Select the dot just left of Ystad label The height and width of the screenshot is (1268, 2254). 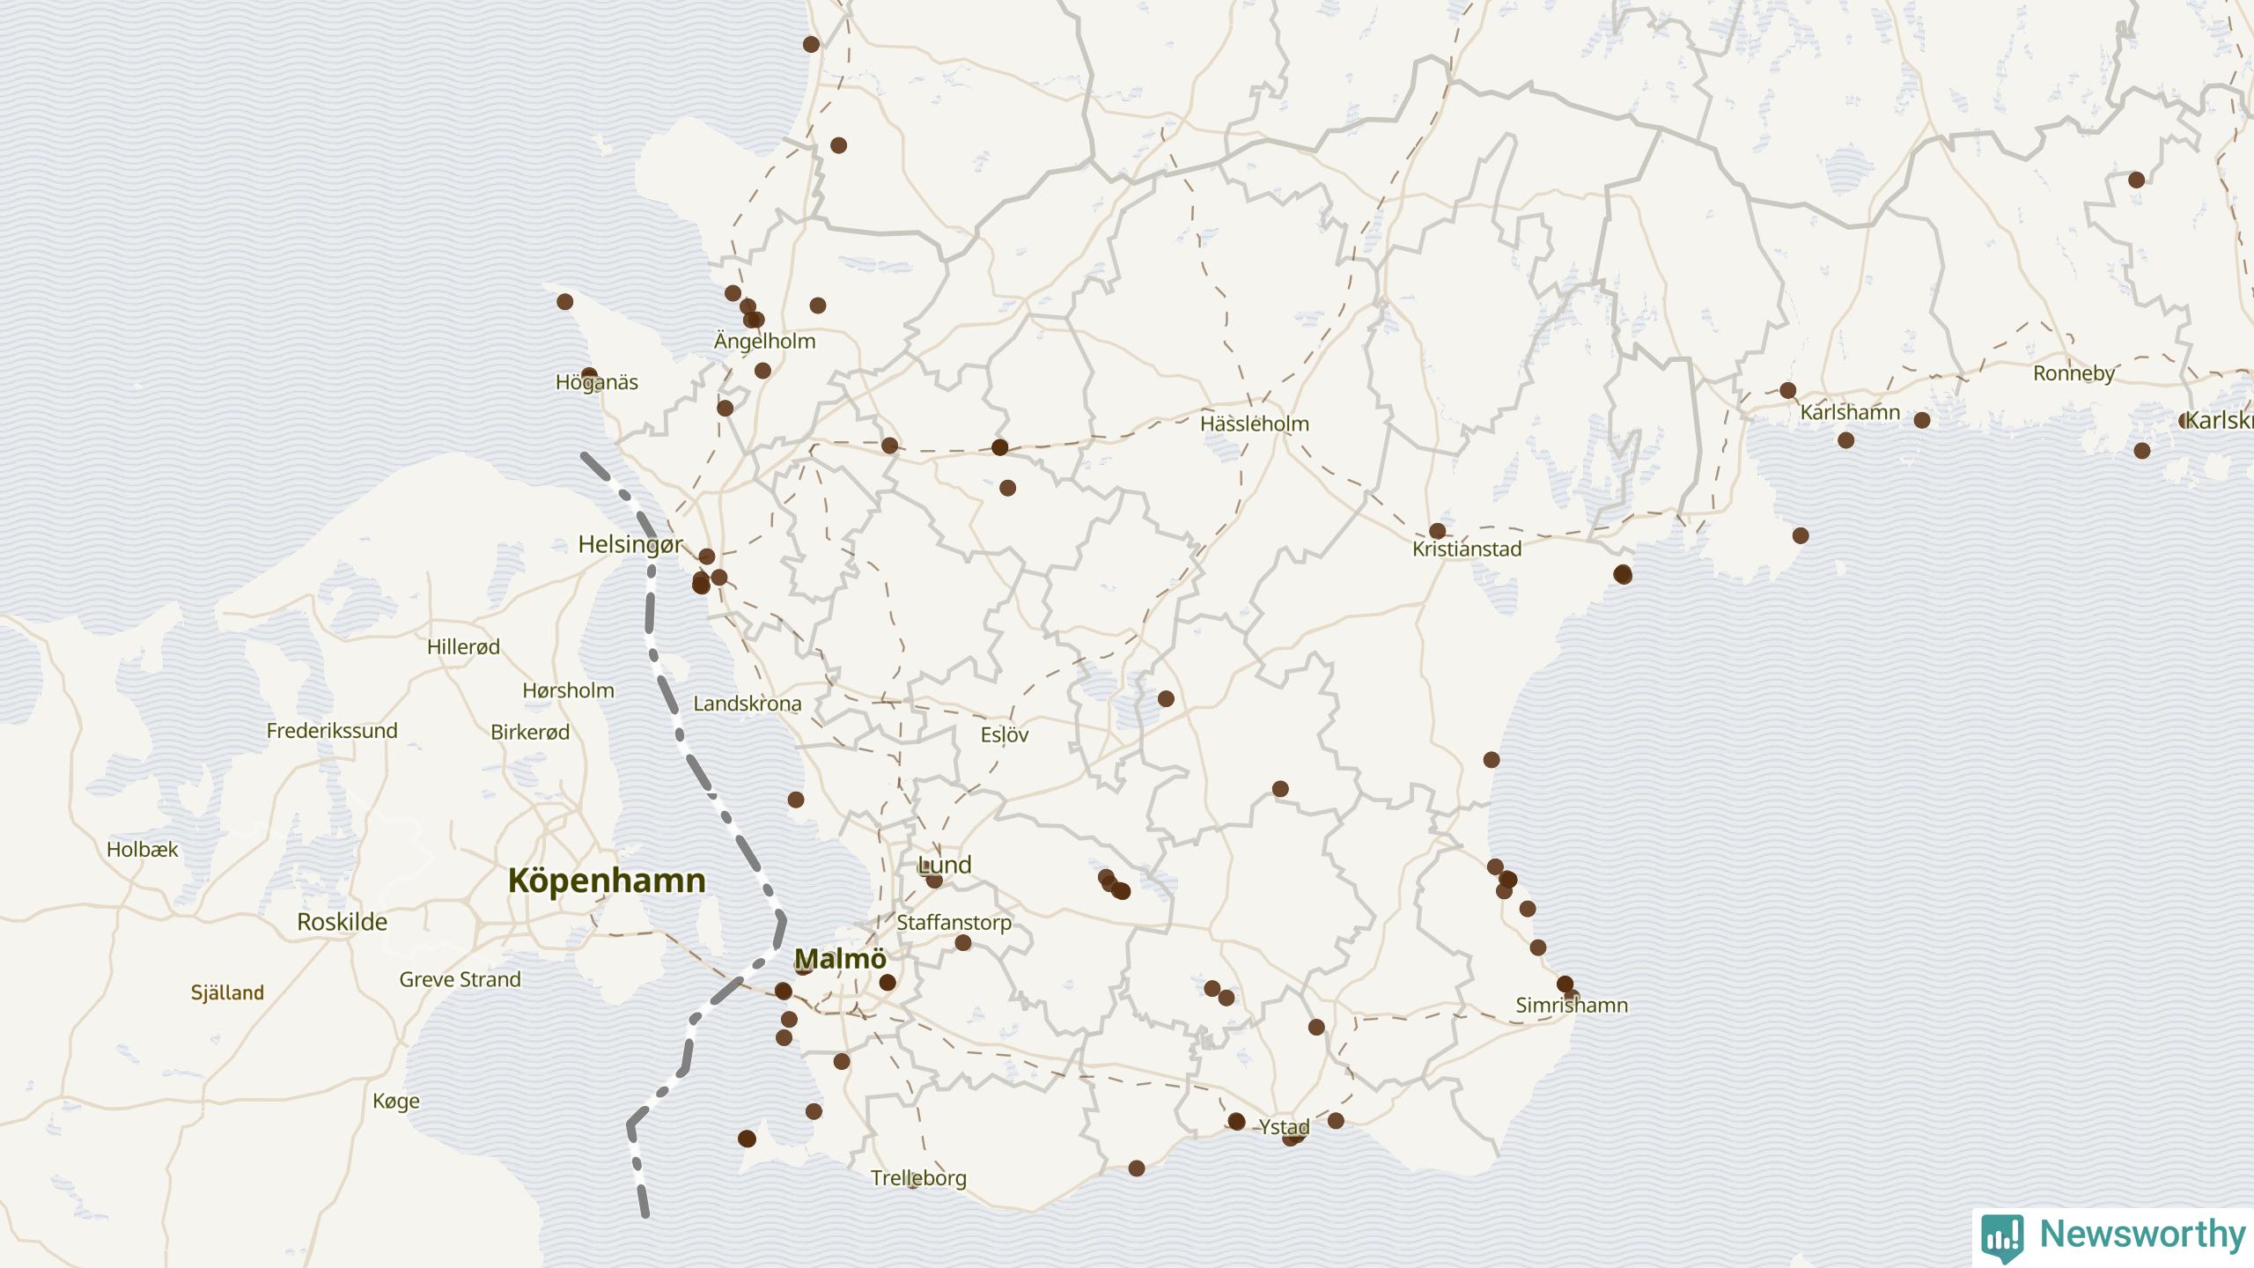(1236, 1122)
